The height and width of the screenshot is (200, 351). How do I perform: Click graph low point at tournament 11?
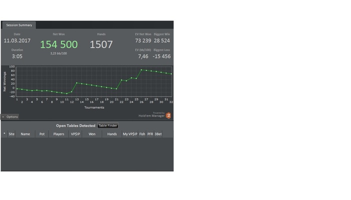[67, 93]
